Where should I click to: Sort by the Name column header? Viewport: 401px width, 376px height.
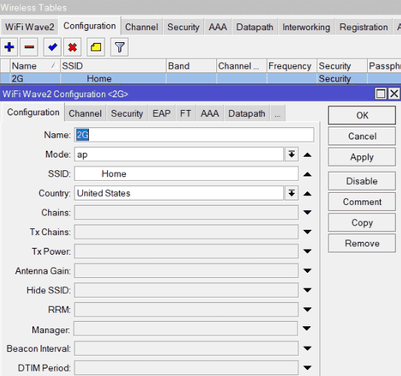(x=35, y=66)
